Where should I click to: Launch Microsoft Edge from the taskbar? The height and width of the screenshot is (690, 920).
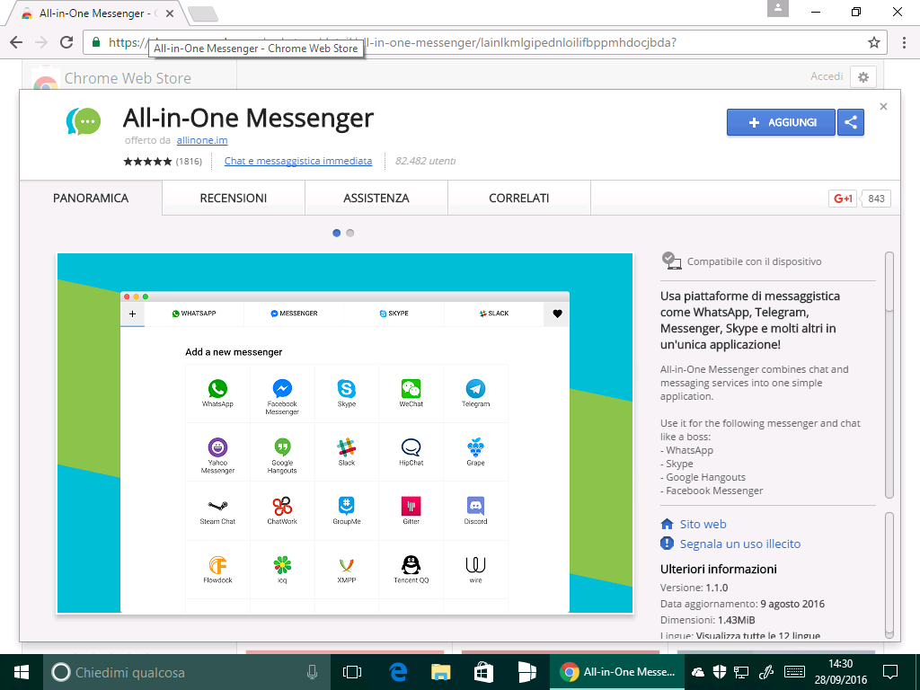[398, 672]
